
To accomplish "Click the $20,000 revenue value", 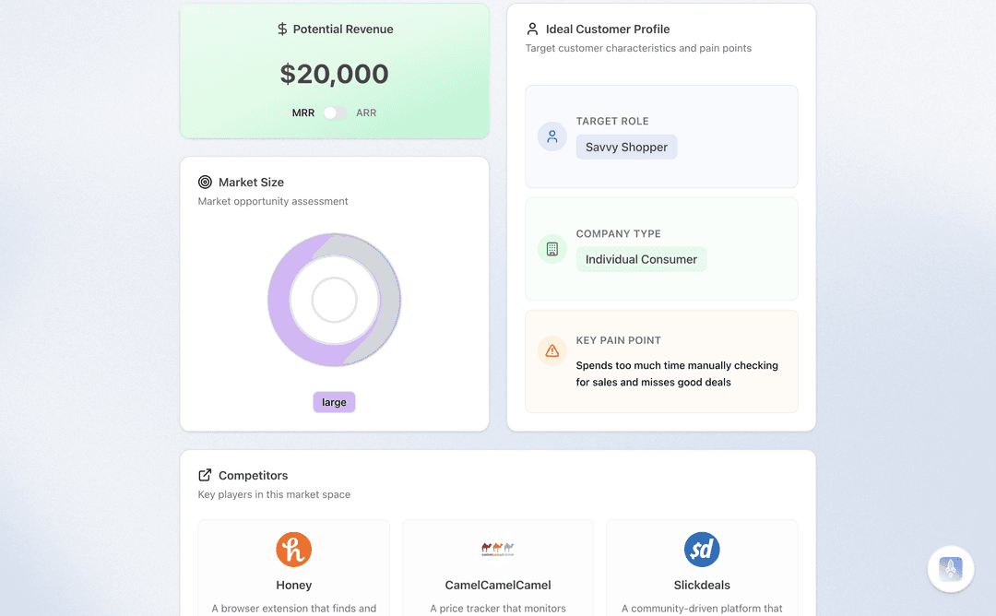I will click(x=334, y=75).
